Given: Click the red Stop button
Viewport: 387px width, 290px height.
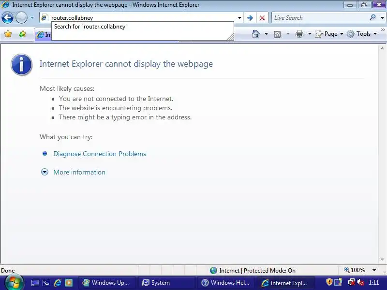Looking at the screenshot, I should [x=262, y=18].
